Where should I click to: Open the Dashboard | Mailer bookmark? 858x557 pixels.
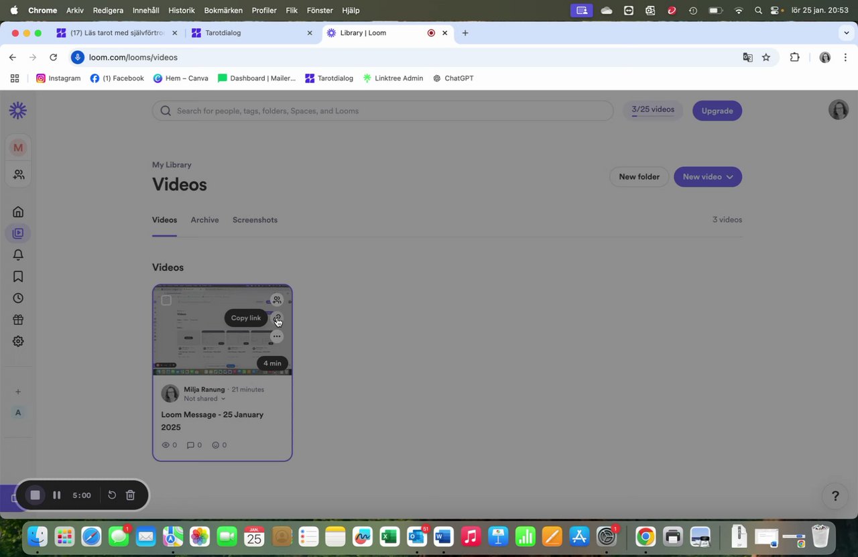pyautogui.click(x=257, y=78)
